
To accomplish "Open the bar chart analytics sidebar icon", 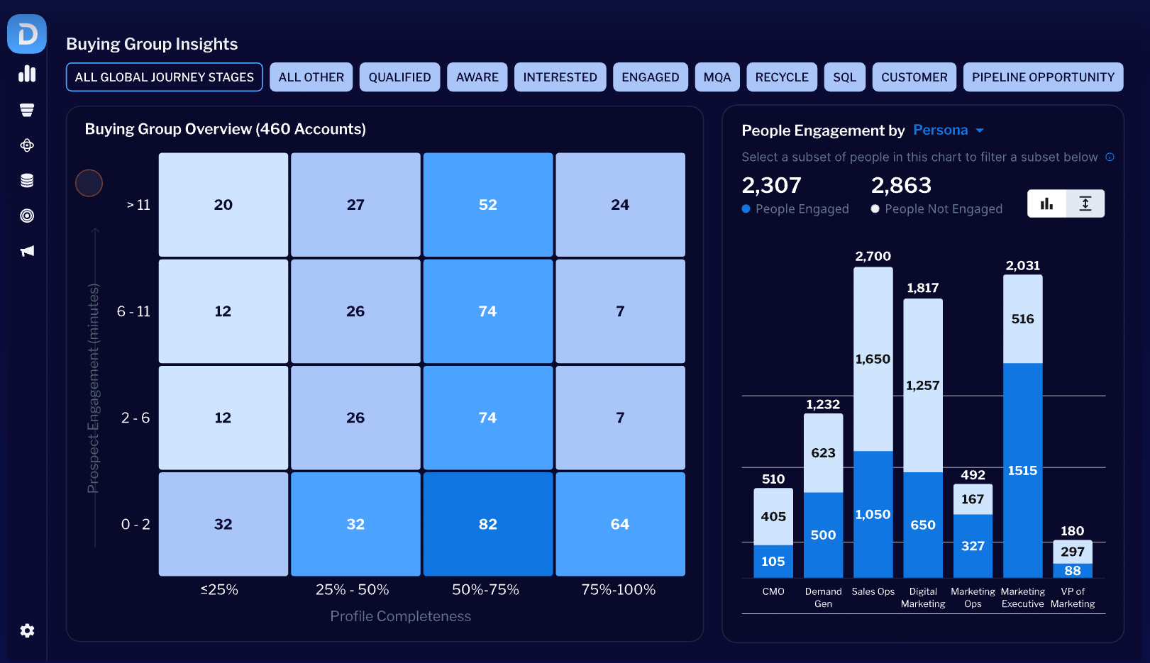I will tap(27, 74).
